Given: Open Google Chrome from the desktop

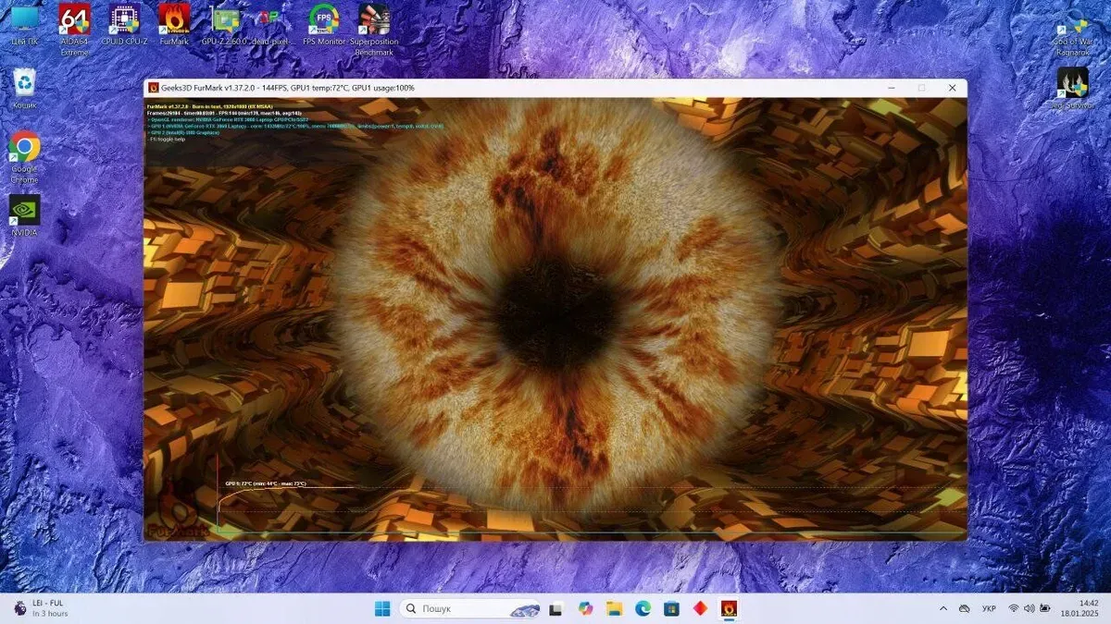Looking at the screenshot, I should point(24,148).
